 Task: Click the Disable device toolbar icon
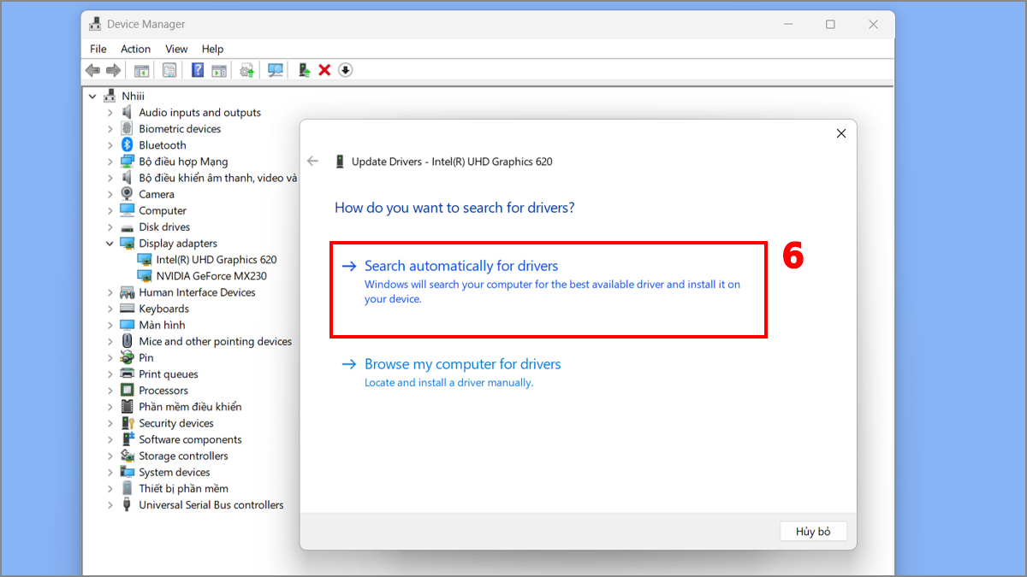click(345, 70)
